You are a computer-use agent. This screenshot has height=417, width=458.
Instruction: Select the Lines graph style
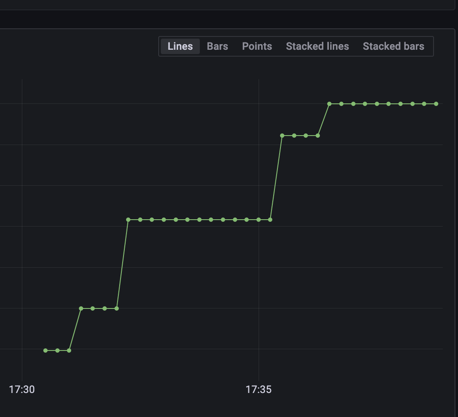click(180, 46)
